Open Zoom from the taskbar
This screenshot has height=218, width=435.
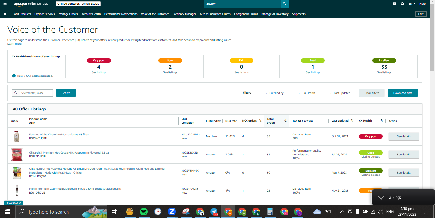(x=172, y=212)
